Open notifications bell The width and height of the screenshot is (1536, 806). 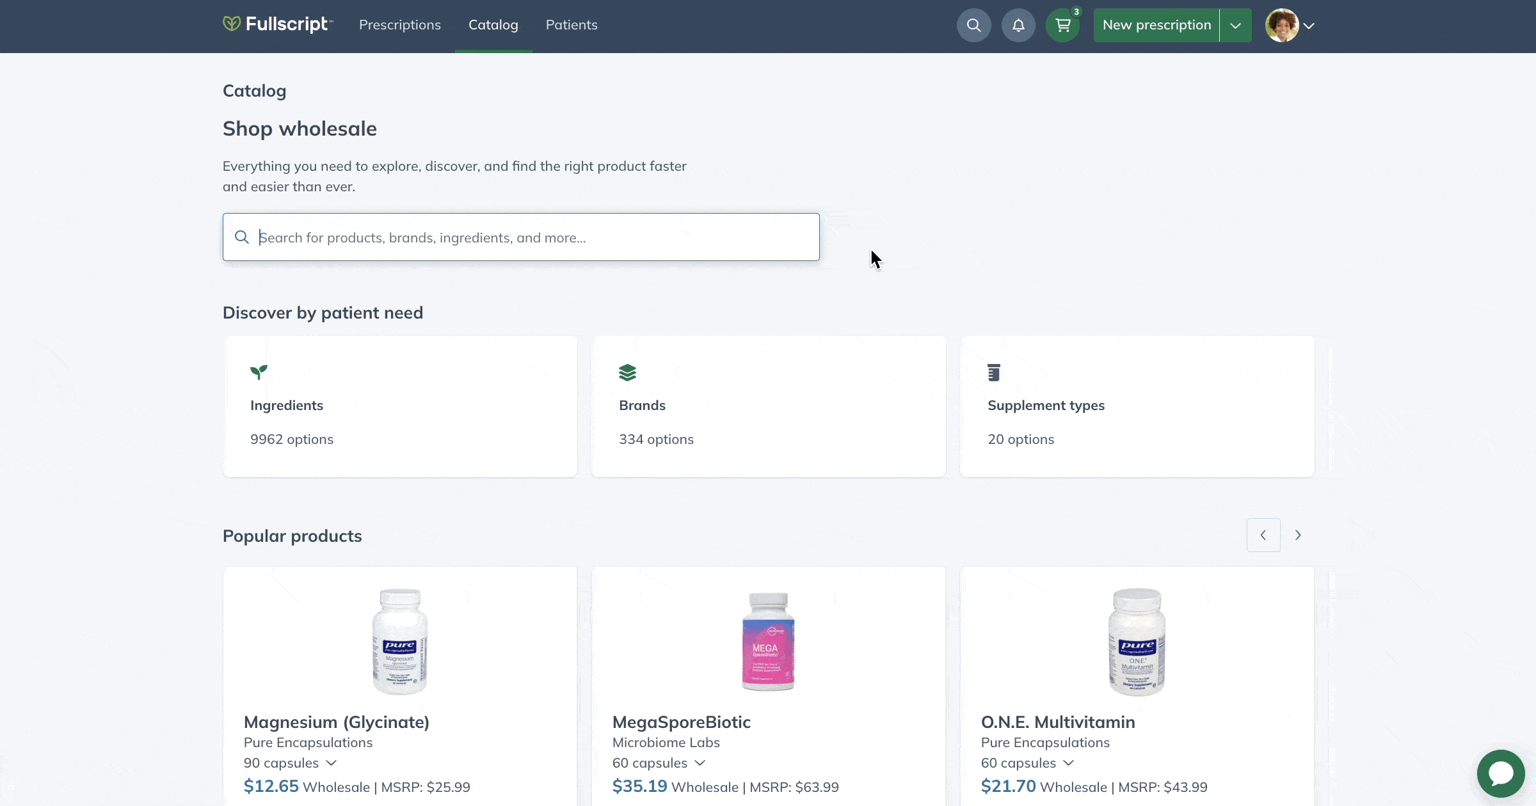point(1018,25)
